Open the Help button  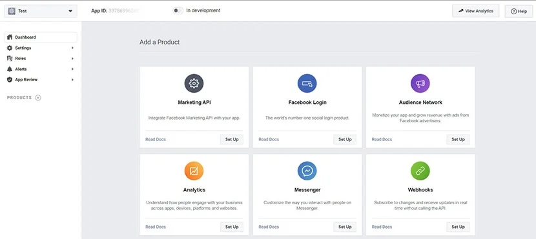pos(519,11)
